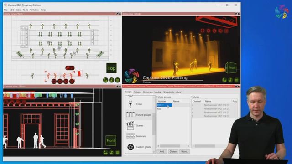Select fixture group 102 row
Viewport: 292px width, 164px height.
pyautogui.click(x=173, y=109)
